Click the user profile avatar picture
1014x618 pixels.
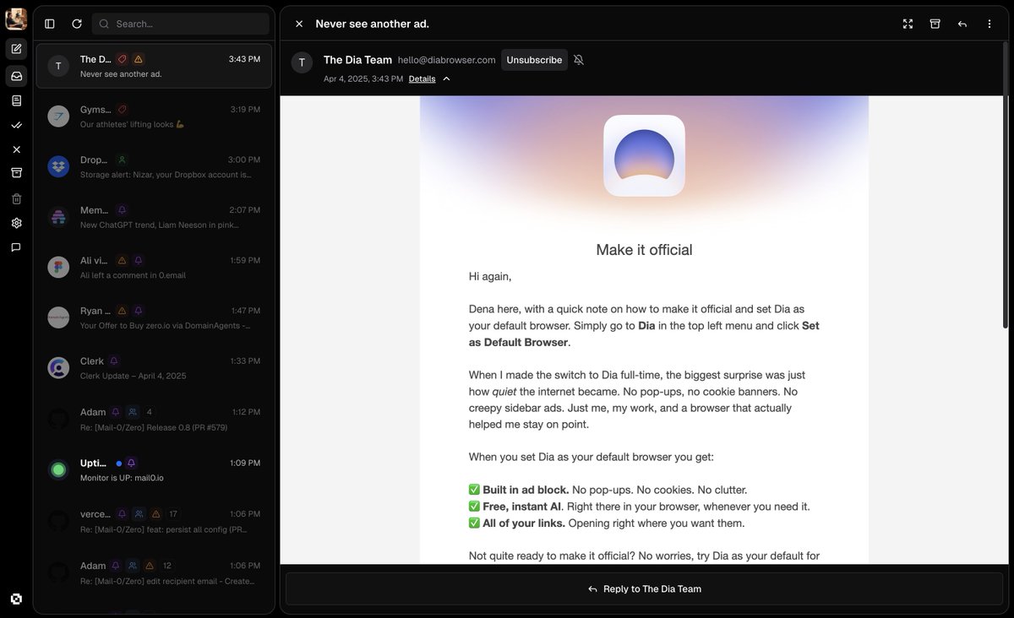click(x=16, y=19)
